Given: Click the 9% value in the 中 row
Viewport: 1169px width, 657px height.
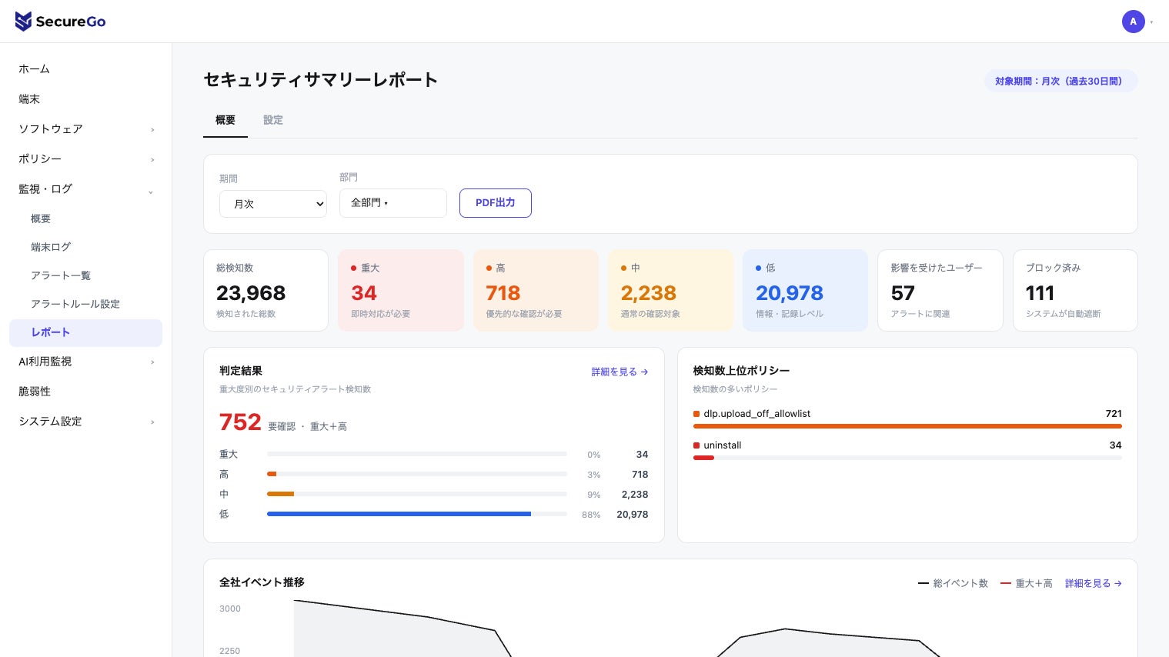Looking at the screenshot, I should coord(594,495).
